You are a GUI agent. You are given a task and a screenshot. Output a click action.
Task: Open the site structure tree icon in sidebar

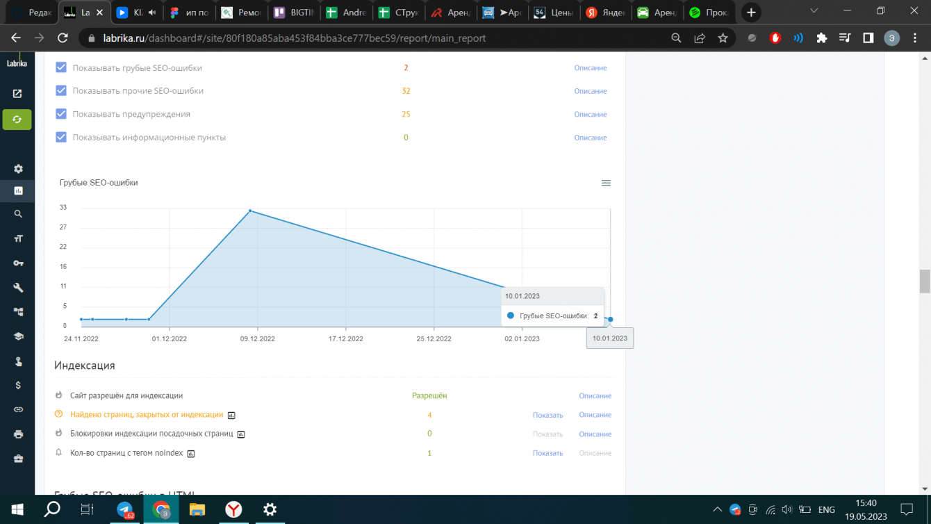coord(18,312)
